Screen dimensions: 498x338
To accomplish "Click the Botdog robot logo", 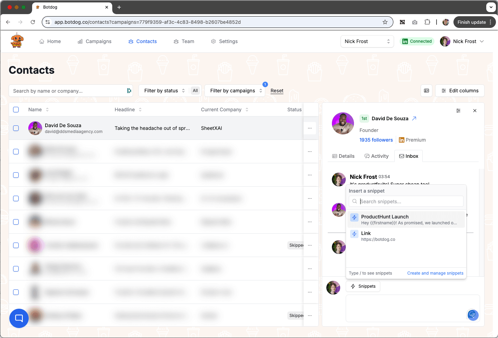I will click(17, 40).
